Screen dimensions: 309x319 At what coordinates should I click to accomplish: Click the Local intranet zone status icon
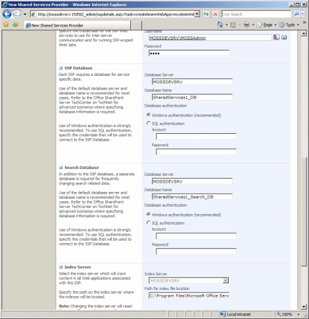[x=223, y=314]
